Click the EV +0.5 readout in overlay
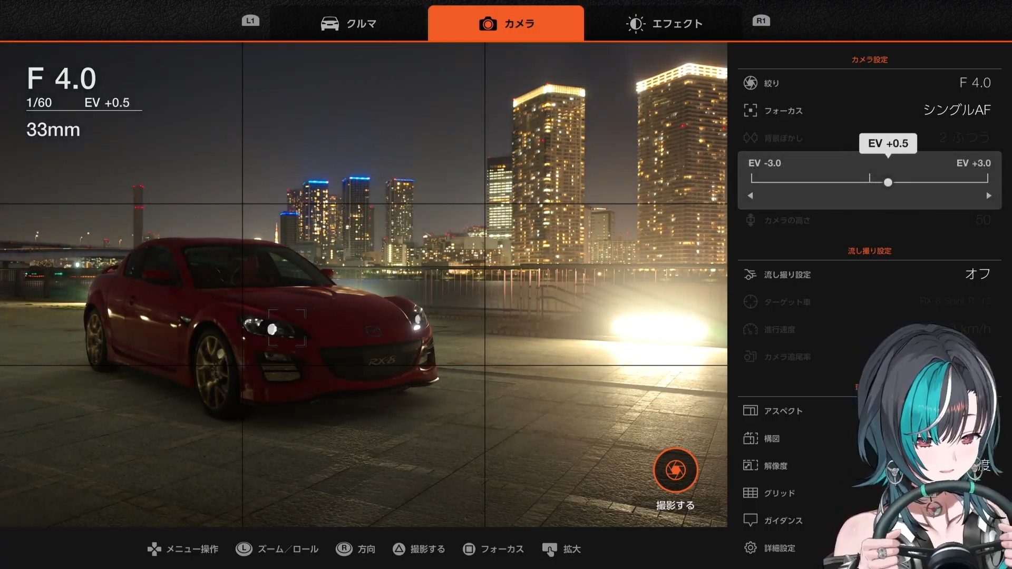The image size is (1012, 569). click(x=107, y=103)
